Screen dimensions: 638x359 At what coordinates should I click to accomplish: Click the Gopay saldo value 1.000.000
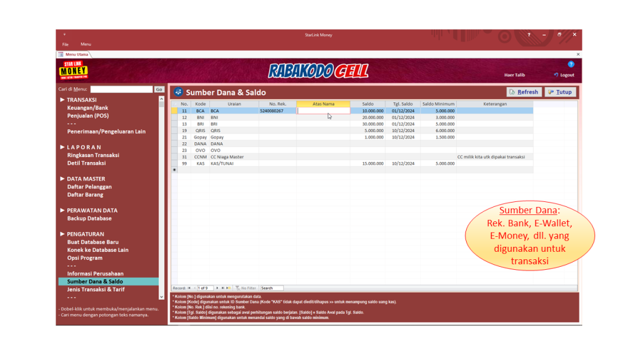pyautogui.click(x=373, y=137)
